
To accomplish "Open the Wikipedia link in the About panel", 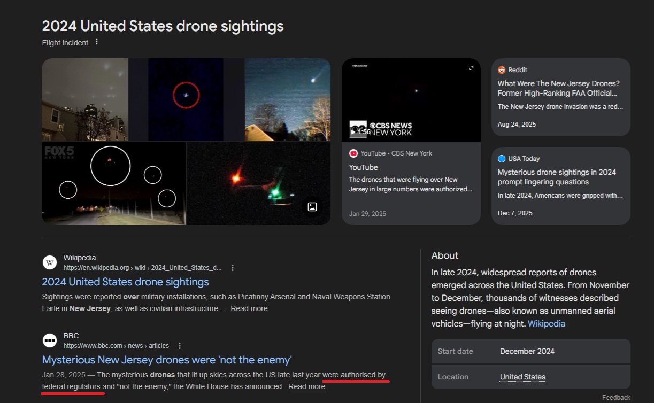I will pyautogui.click(x=547, y=323).
